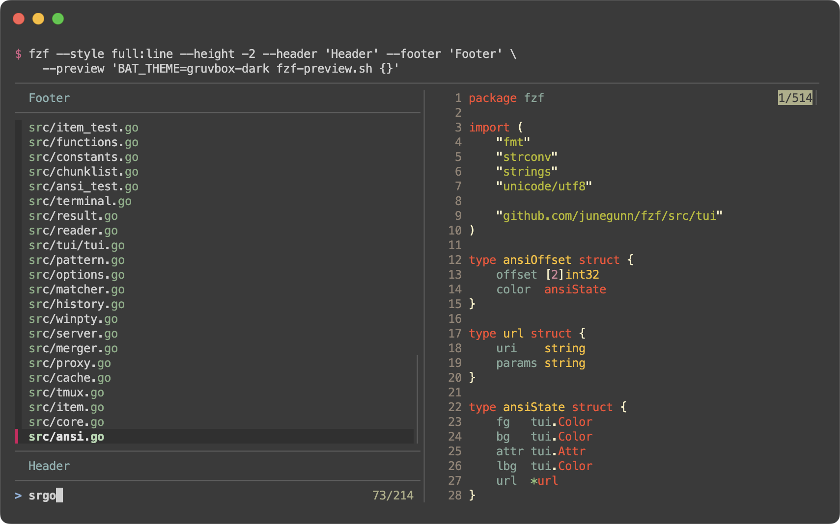The height and width of the screenshot is (524, 840).
Task: Select src/proxy.go entry
Action: click(70, 363)
